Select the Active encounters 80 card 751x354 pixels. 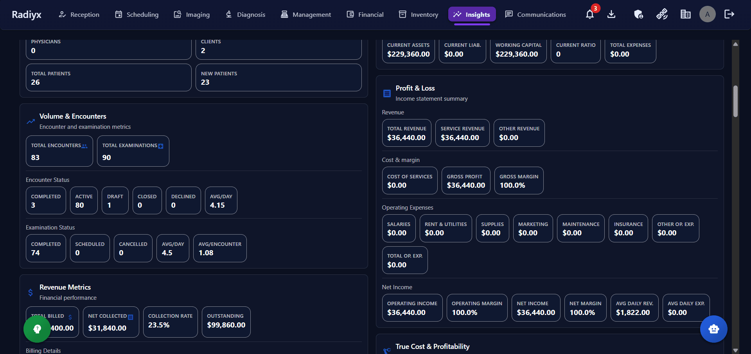[84, 201]
